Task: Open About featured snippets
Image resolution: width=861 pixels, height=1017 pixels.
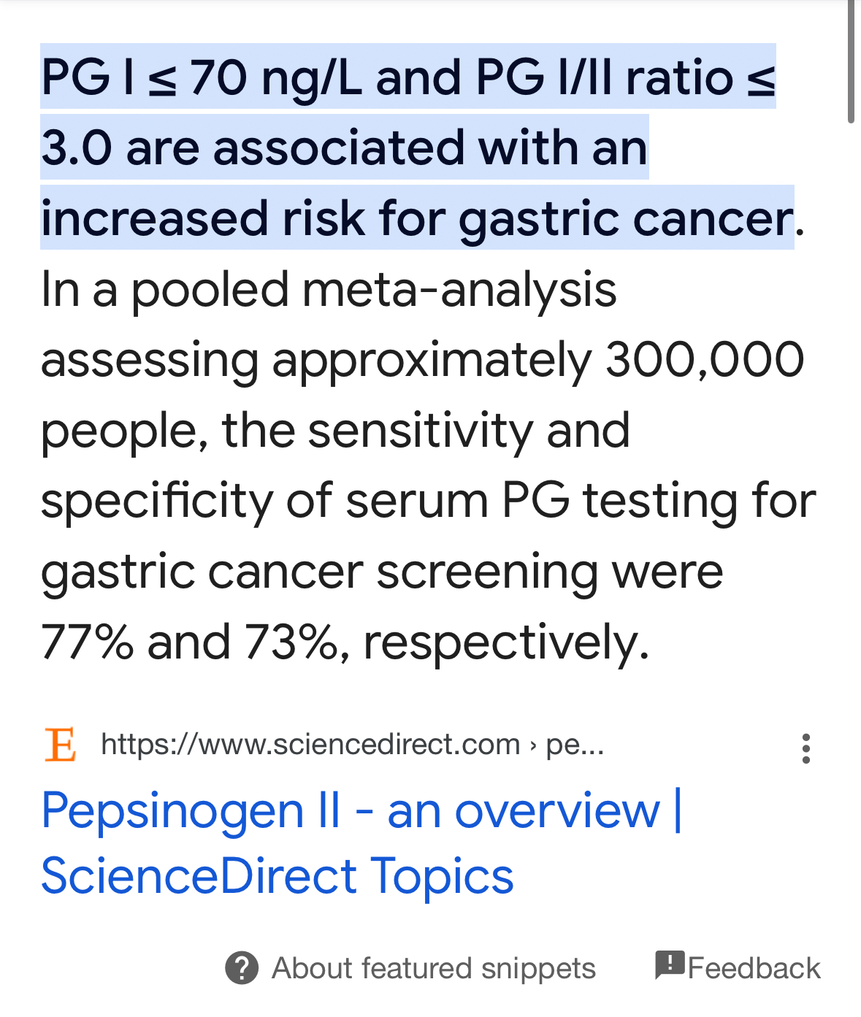Action: tap(434, 968)
